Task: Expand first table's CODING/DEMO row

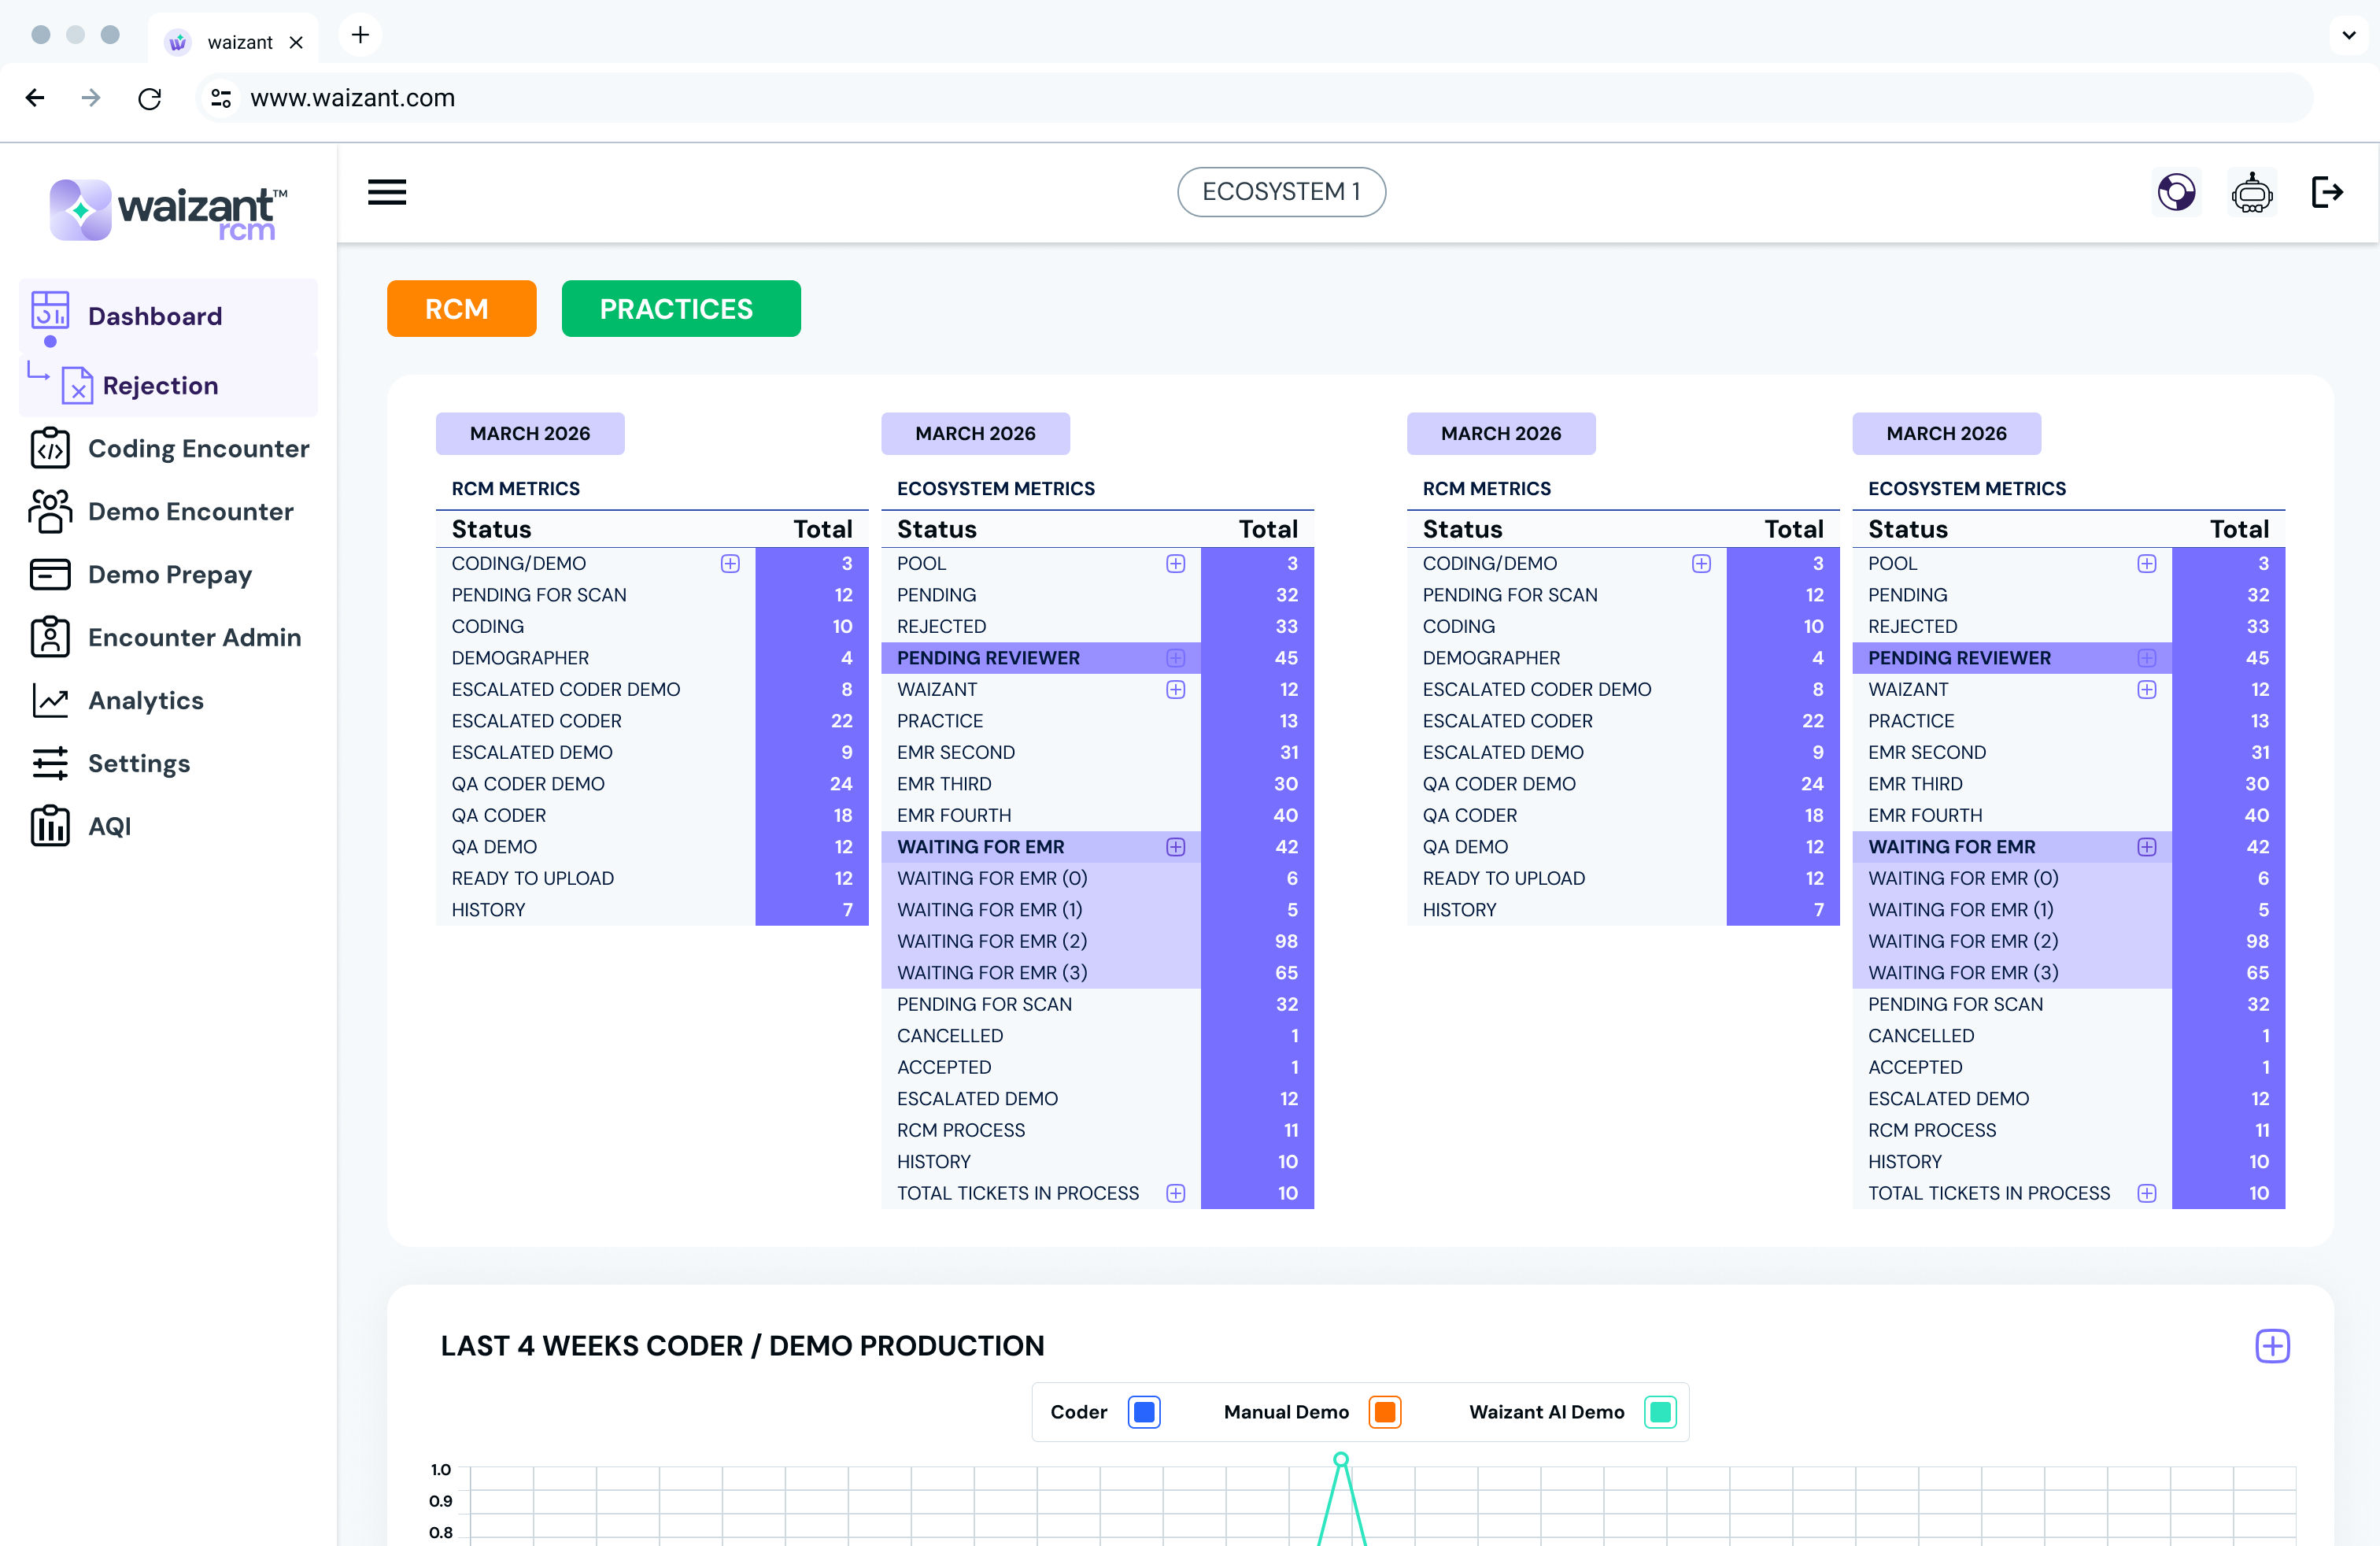Action: coord(730,564)
